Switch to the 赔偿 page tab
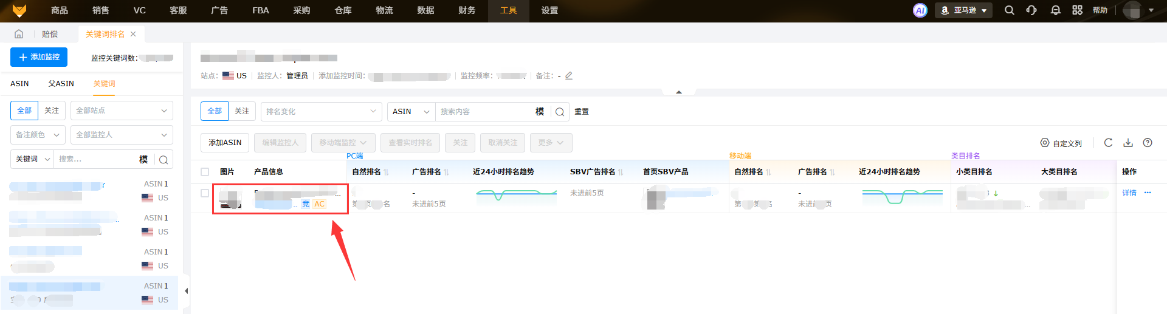The height and width of the screenshot is (314, 1167). [50, 34]
